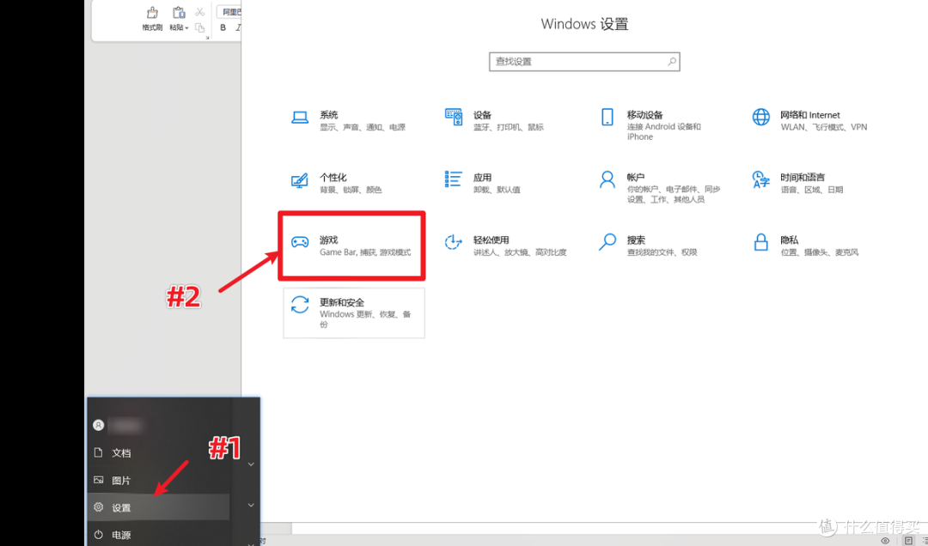Select 电源 (Power) in the Start menu
Viewport: 928px width, 546px height.
tap(121, 535)
